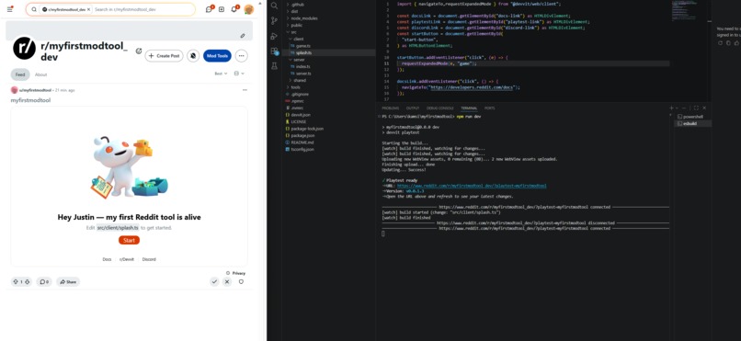Open the VS Code Testing beaker view
Image resolution: width=741 pixels, height=341 pixels.
274,66
